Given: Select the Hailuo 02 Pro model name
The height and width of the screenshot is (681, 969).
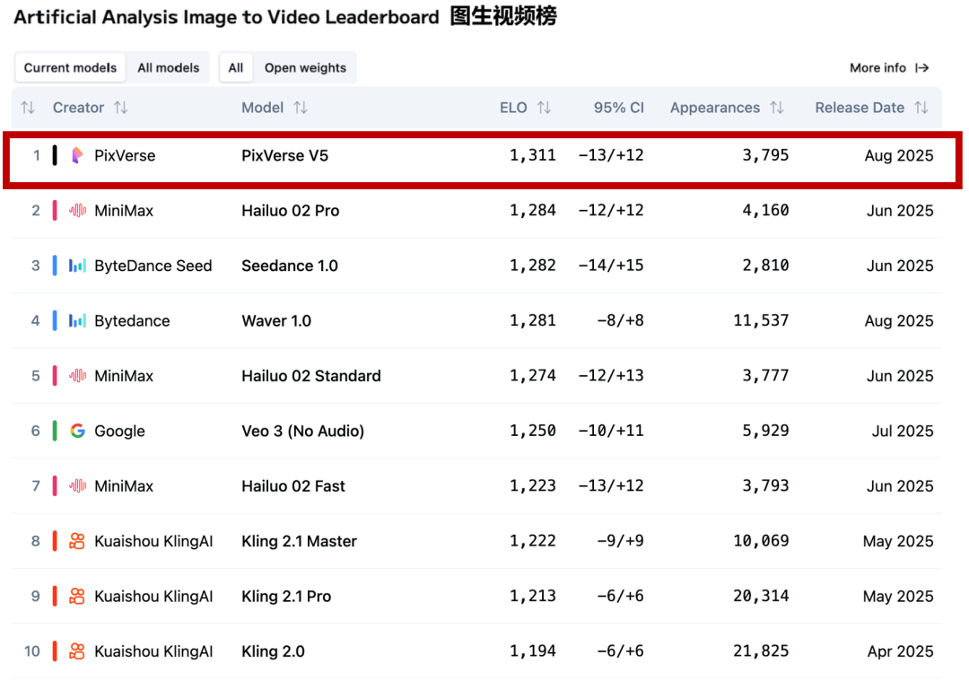Looking at the screenshot, I should coord(291,211).
